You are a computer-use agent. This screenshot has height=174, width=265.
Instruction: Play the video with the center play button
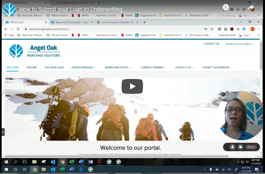[132, 86]
